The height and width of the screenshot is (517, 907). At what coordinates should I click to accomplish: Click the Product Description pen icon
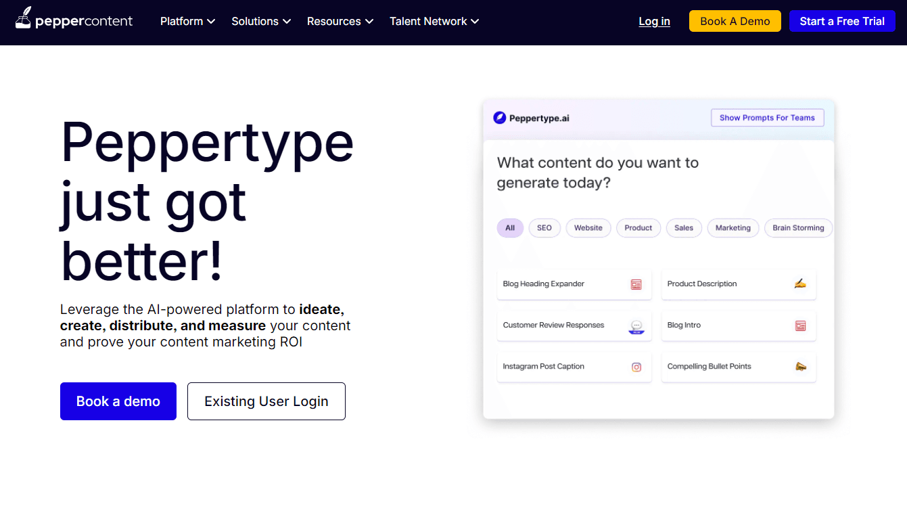(800, 284)
